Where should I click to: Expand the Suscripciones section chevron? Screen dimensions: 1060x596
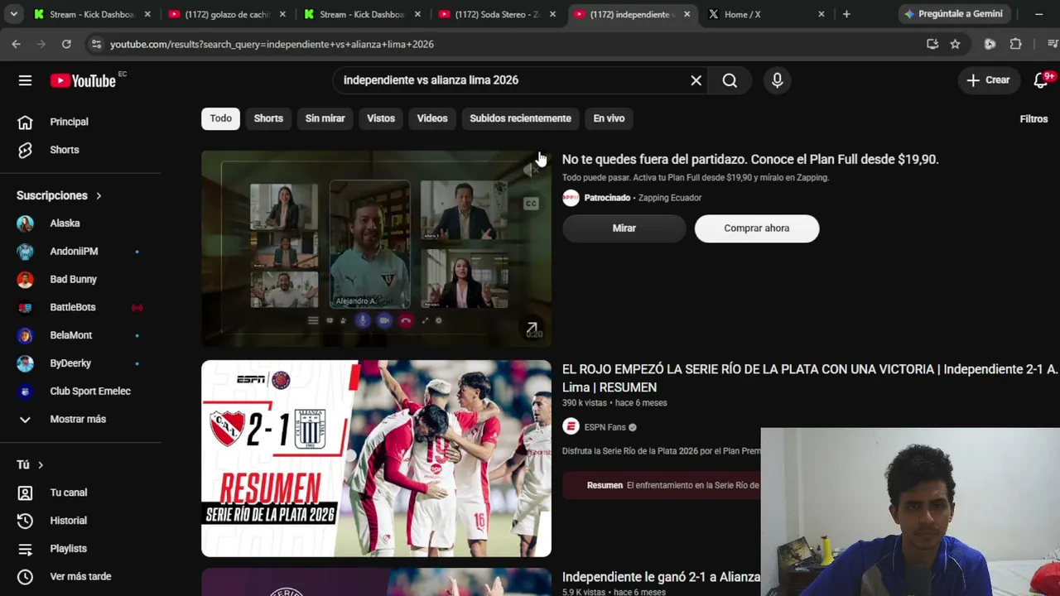(99, 195)
